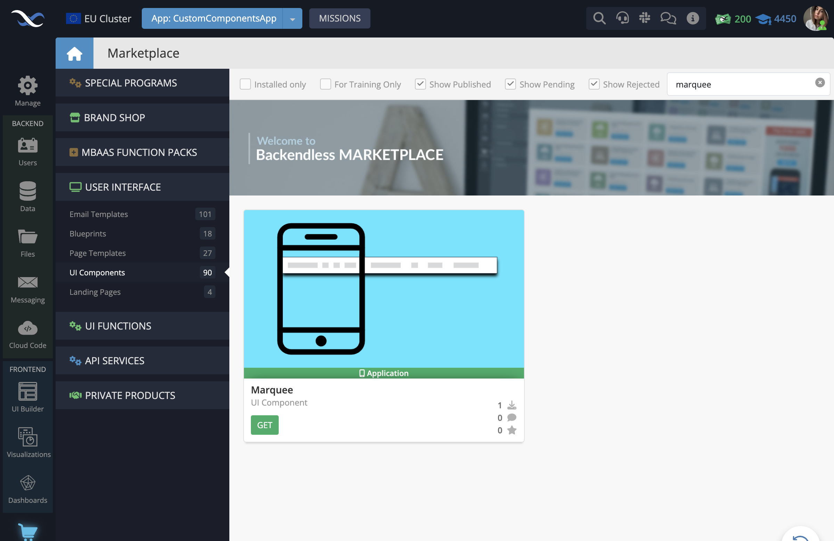Access Messaging section icon
The image size is (834, 541).
(x=27, y=282)
